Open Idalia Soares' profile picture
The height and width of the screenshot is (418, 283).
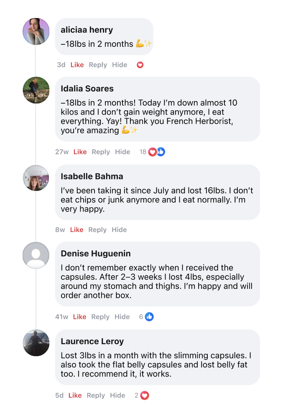[36, 90]
